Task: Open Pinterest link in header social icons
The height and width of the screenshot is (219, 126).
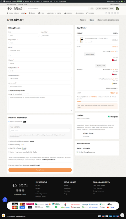Action: point(118,13)
